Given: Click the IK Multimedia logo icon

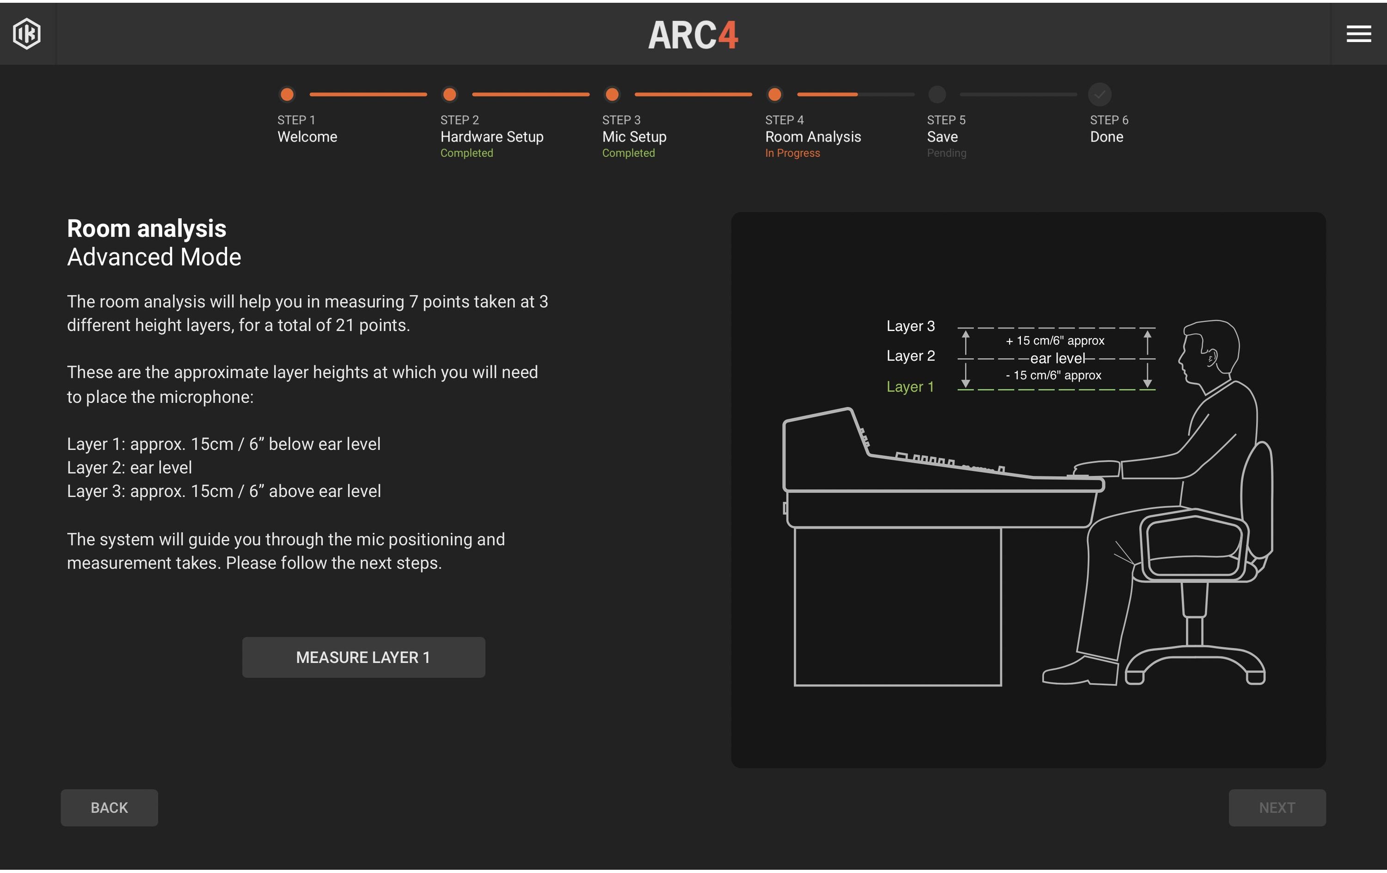Looking at the screenshot, I should 27,34.
